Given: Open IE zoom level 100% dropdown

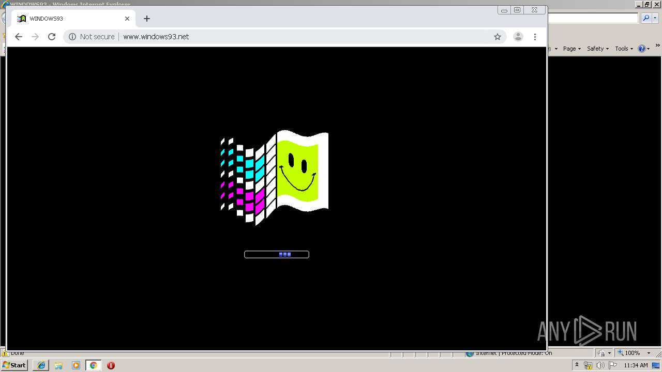Looking at the screenshot, I should tap(649, 353).
